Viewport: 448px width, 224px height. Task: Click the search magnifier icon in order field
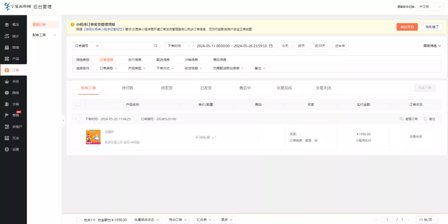click(x=156, y=46)
